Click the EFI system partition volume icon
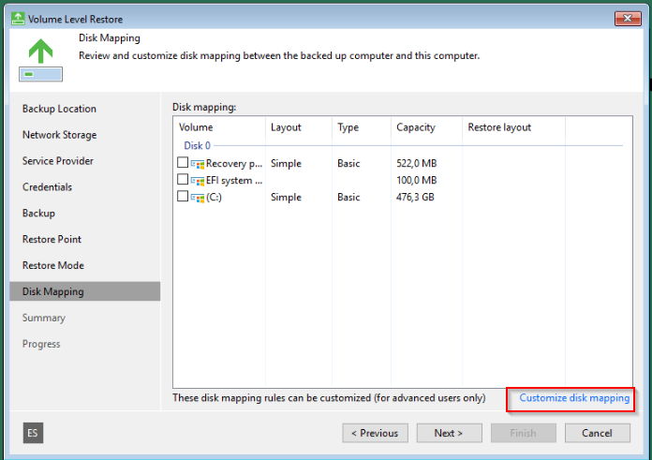 (x=198, y=181)
